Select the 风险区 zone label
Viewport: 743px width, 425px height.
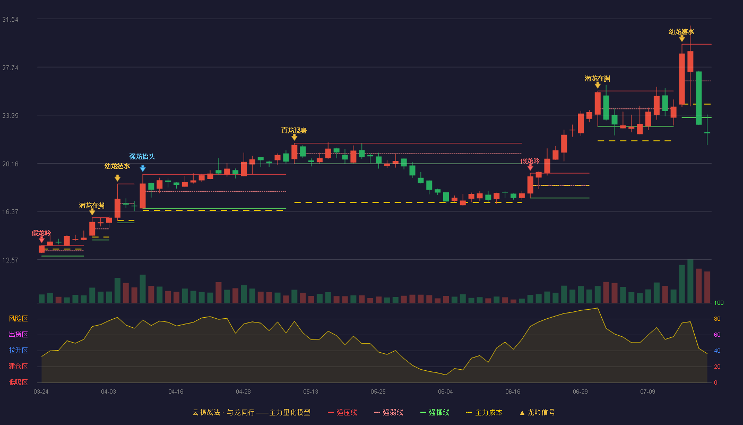click(x=18, y=319)
